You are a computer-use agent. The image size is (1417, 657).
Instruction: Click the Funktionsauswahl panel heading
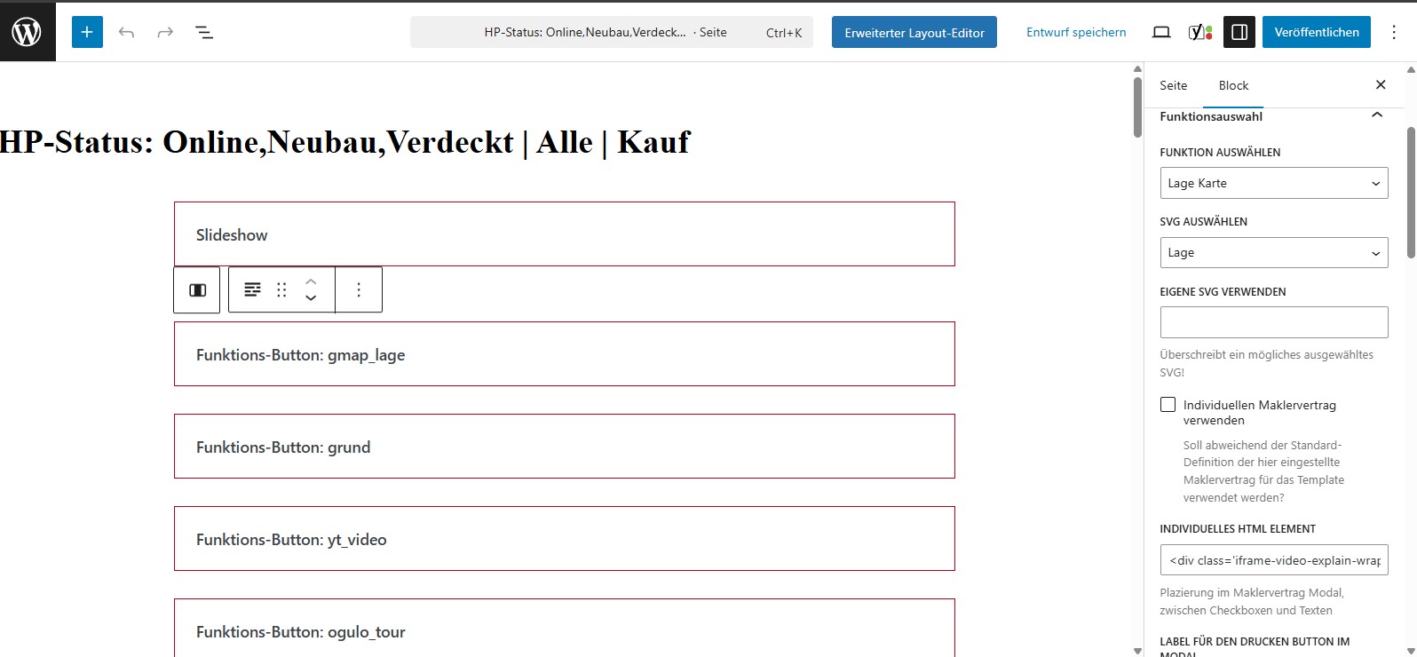(x=1211, y=116)
